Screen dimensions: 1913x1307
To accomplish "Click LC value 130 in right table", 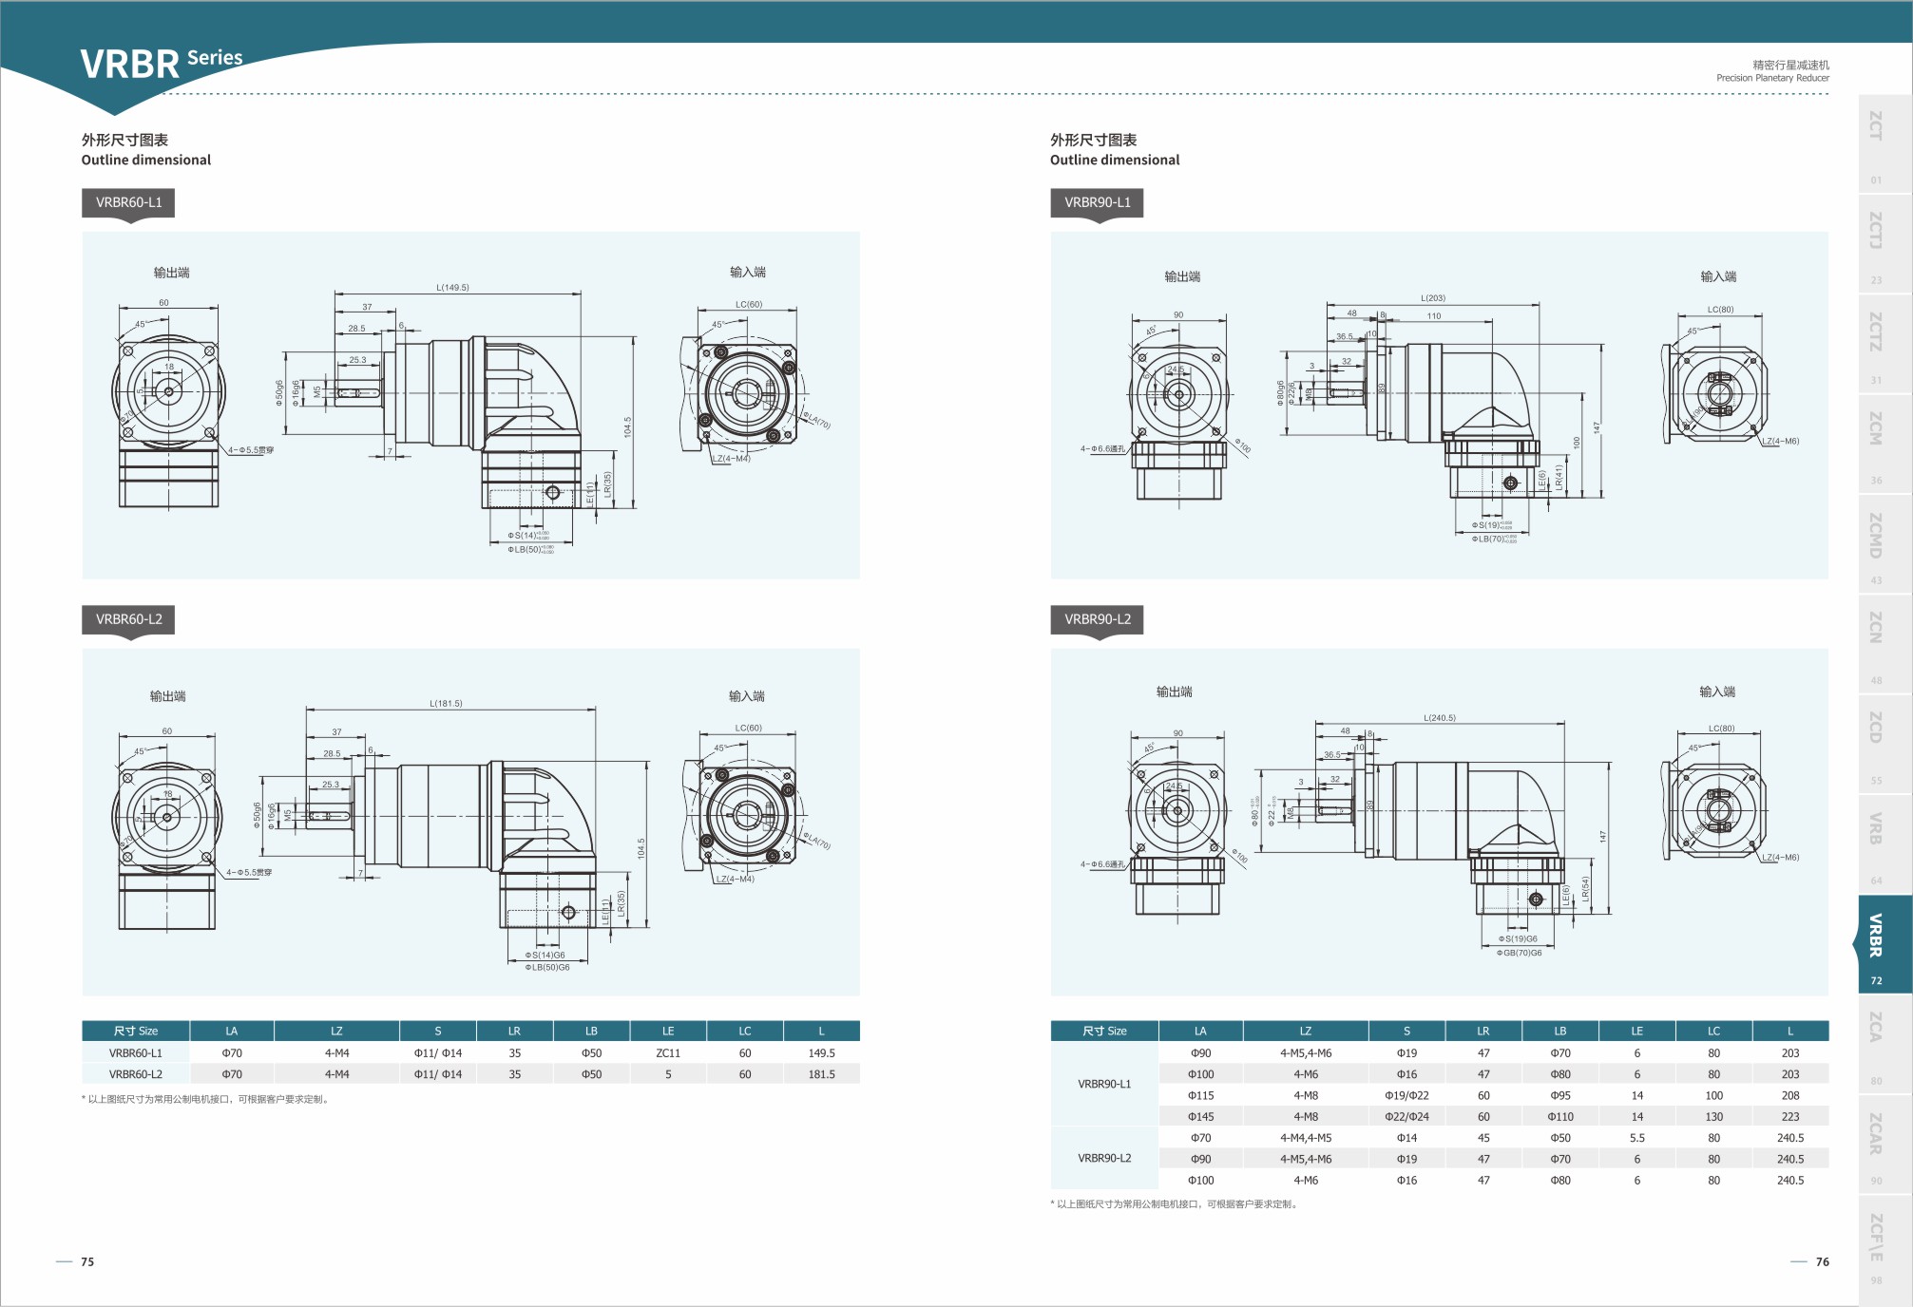I will (1713, 1117).
